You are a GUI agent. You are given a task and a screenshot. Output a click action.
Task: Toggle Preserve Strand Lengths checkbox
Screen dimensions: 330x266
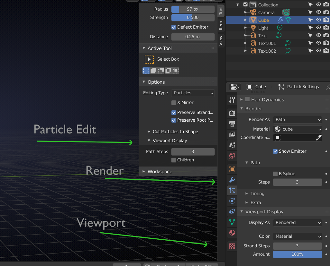(174, 113)
